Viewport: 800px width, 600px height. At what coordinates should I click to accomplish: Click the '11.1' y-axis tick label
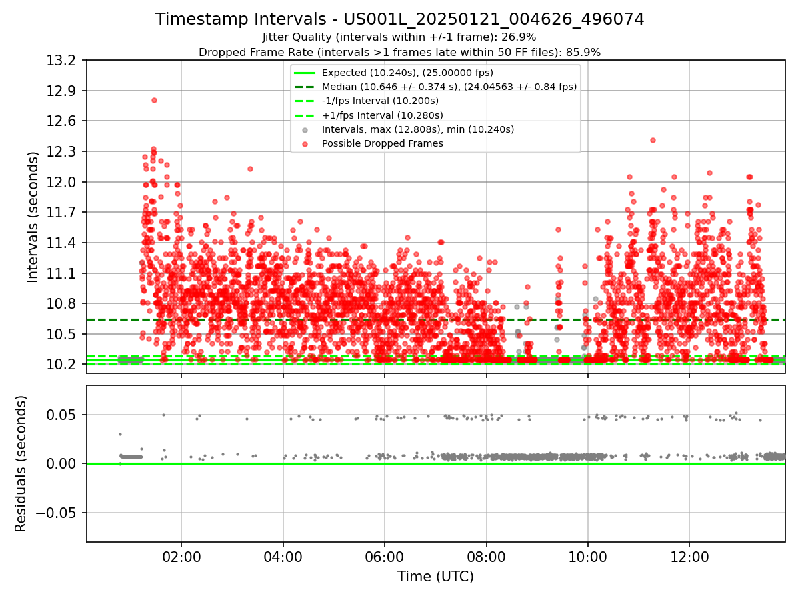62,273
